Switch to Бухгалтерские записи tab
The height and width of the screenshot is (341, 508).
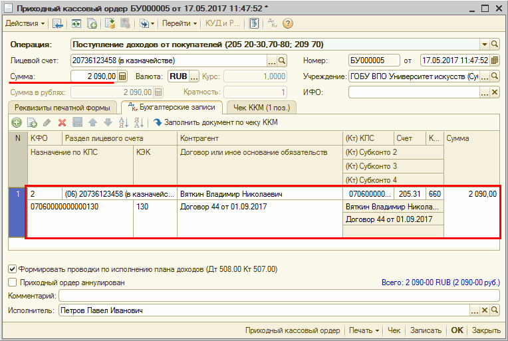[172, 107]
